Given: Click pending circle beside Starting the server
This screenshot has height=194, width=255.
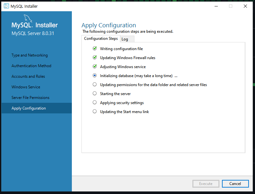Looking at the screenshot, I should (x=95, y=93).
